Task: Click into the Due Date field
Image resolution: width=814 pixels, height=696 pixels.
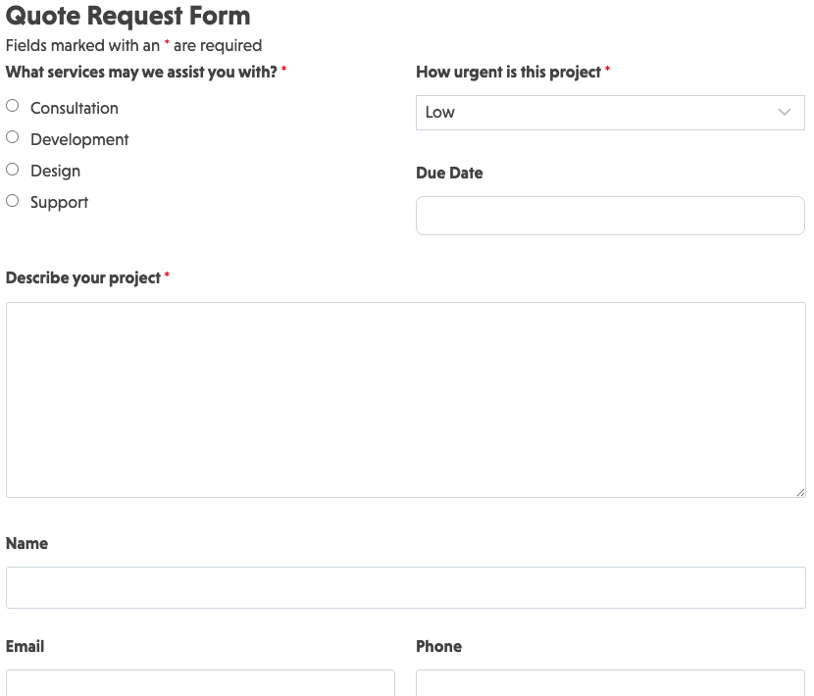Action: pyautogui.click(x=609, y=216)
